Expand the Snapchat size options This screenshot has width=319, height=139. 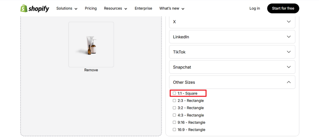click(x=232, y=67)
